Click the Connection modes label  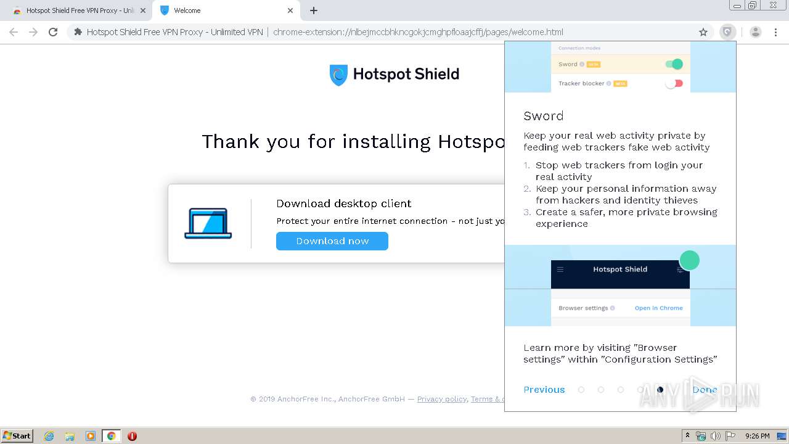(x=579, y=48)
